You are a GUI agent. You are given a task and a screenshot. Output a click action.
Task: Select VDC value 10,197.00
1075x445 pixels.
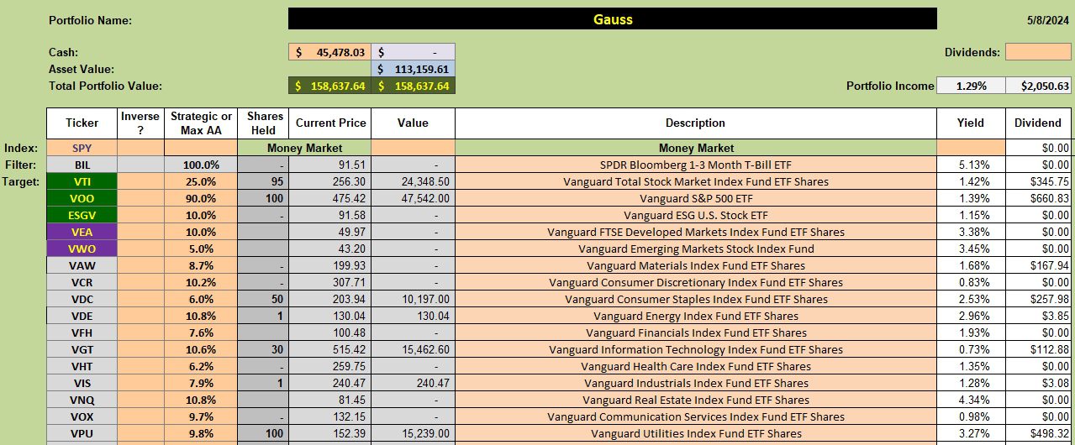[413, 299]
